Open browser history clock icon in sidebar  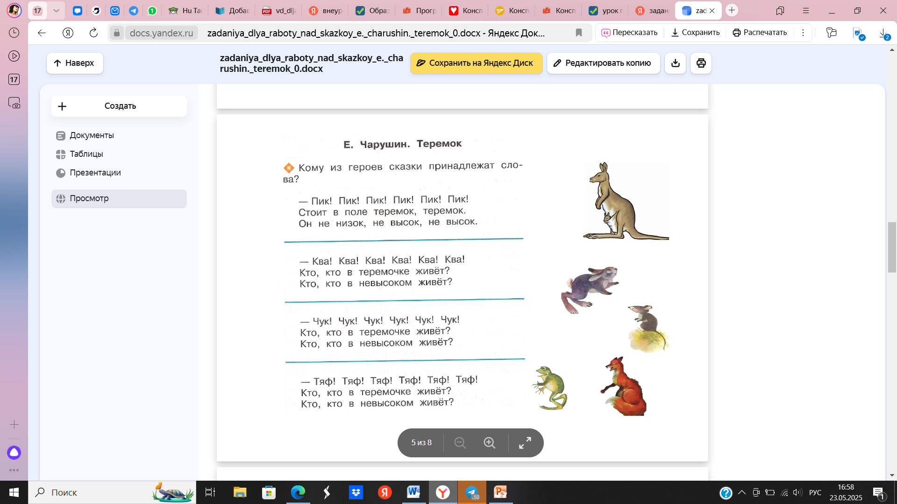pyautogui.click(x=14, y=33)
